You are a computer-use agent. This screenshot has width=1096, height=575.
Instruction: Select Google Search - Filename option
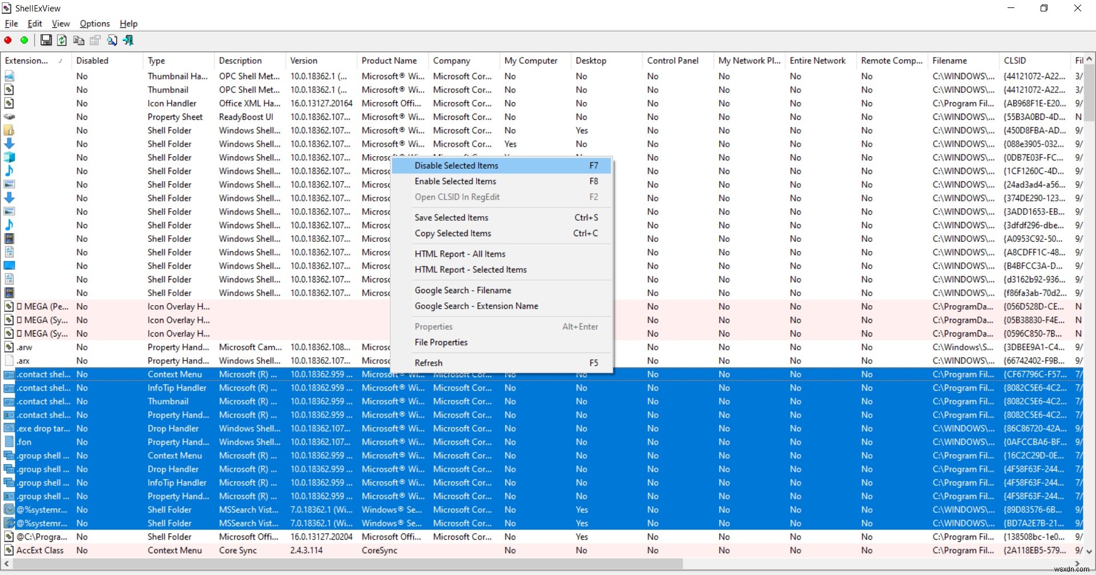463,290
